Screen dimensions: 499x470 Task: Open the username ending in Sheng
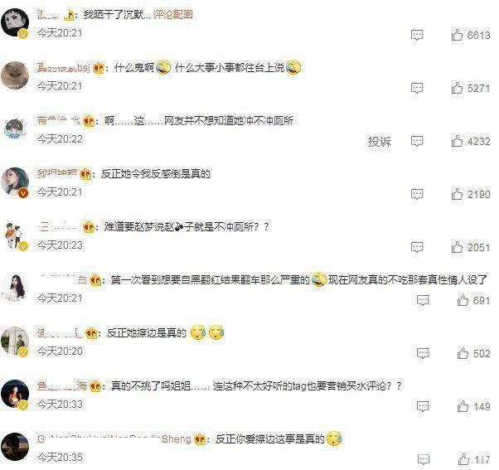pyautogui.click(x=114, y=439)
